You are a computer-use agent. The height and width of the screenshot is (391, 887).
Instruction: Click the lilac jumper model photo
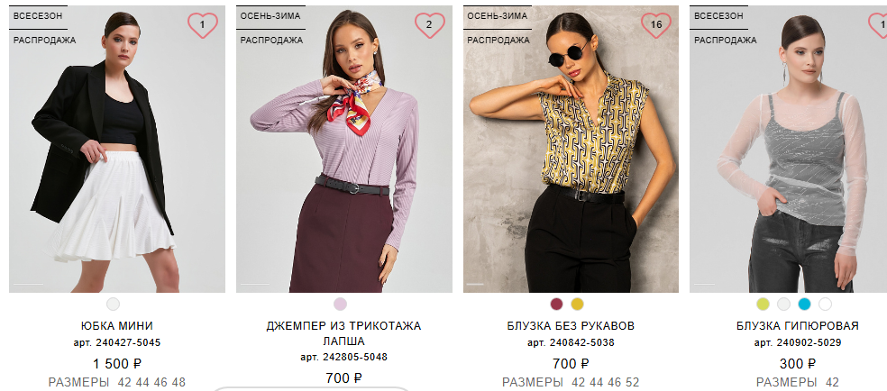tap(344, 150)
